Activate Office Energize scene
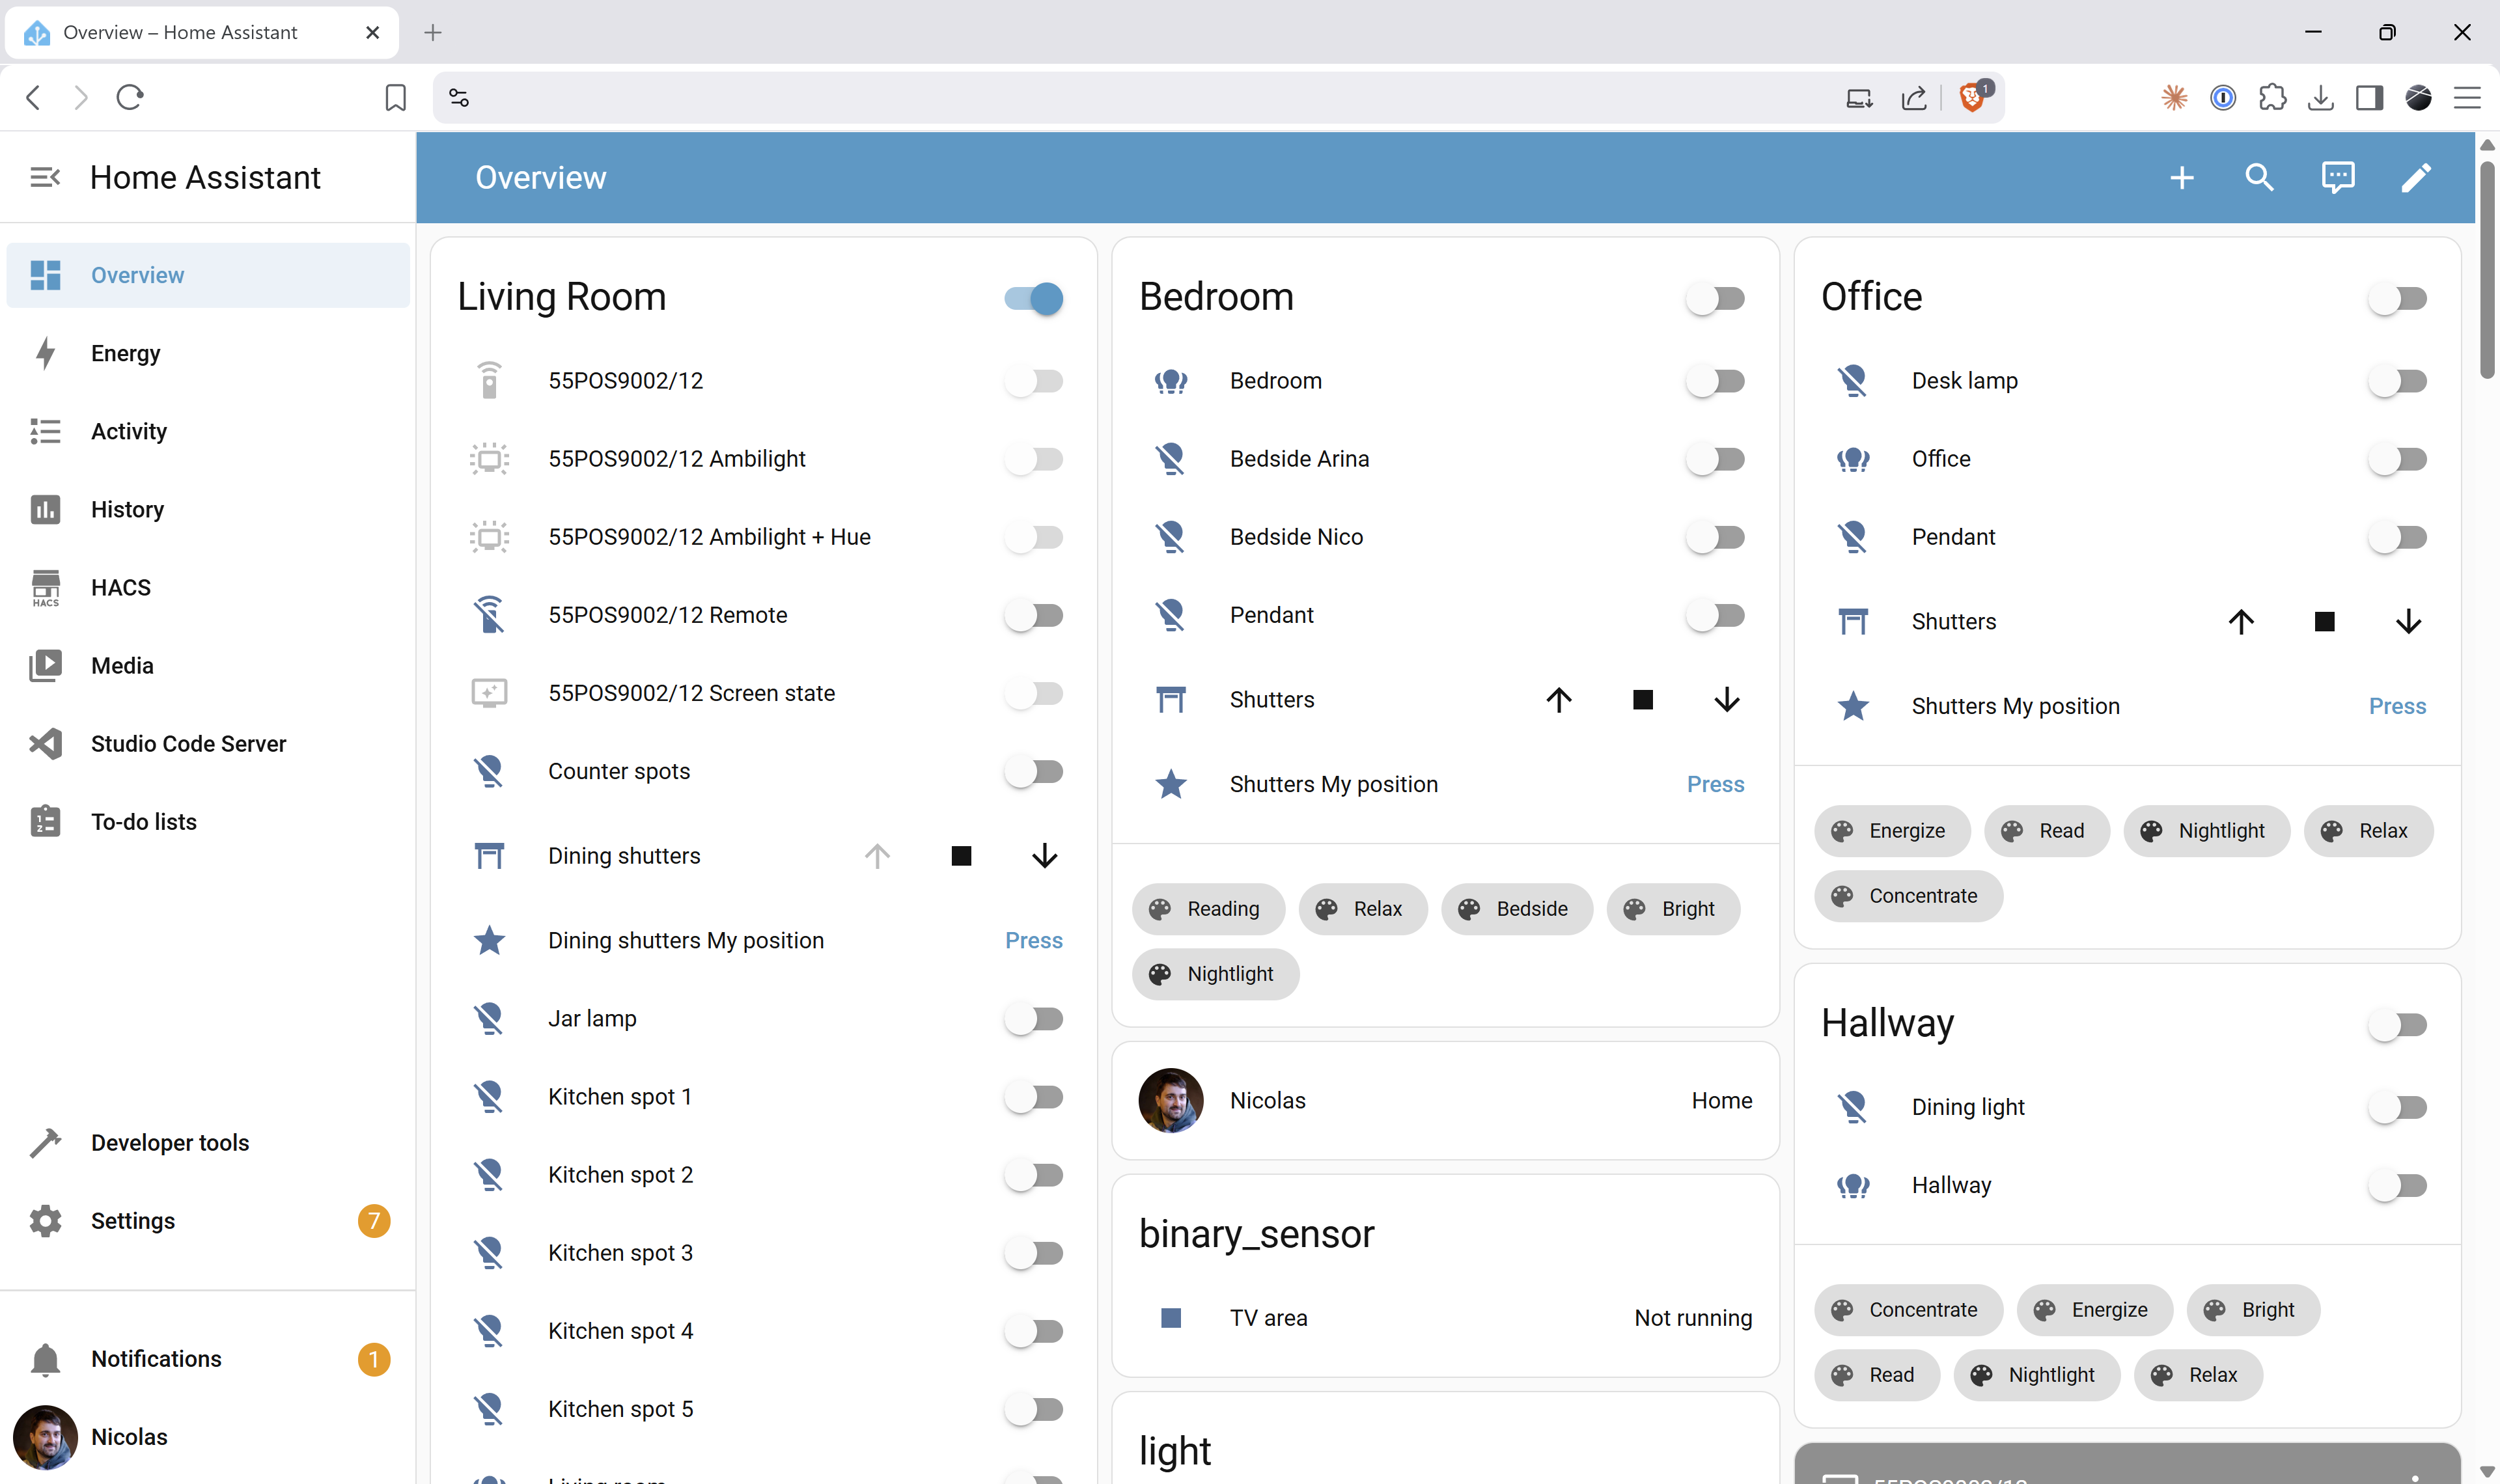The width and height of the screenshot is (2500, 1484). (x=1892, y=831)
